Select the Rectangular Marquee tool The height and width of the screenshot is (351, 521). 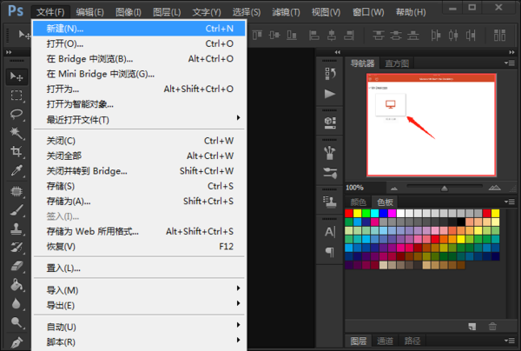pos(16,96)
